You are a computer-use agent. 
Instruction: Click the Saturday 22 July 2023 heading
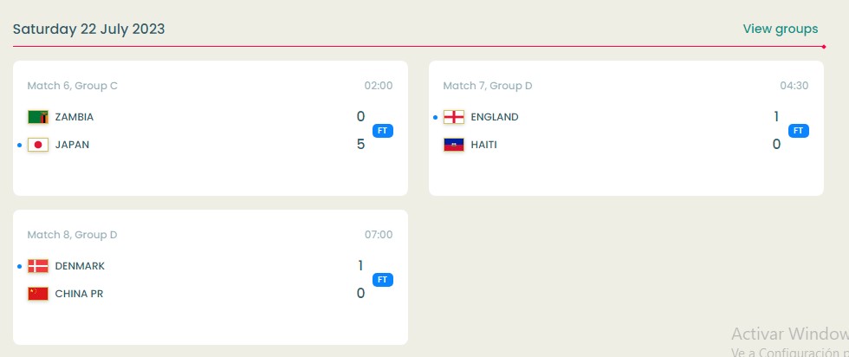(x=88, y=29)
